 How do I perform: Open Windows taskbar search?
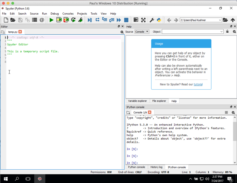17,179
